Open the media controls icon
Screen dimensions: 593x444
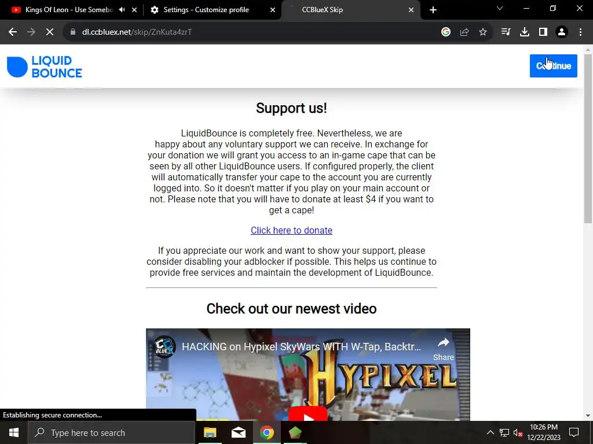(506, 32)
